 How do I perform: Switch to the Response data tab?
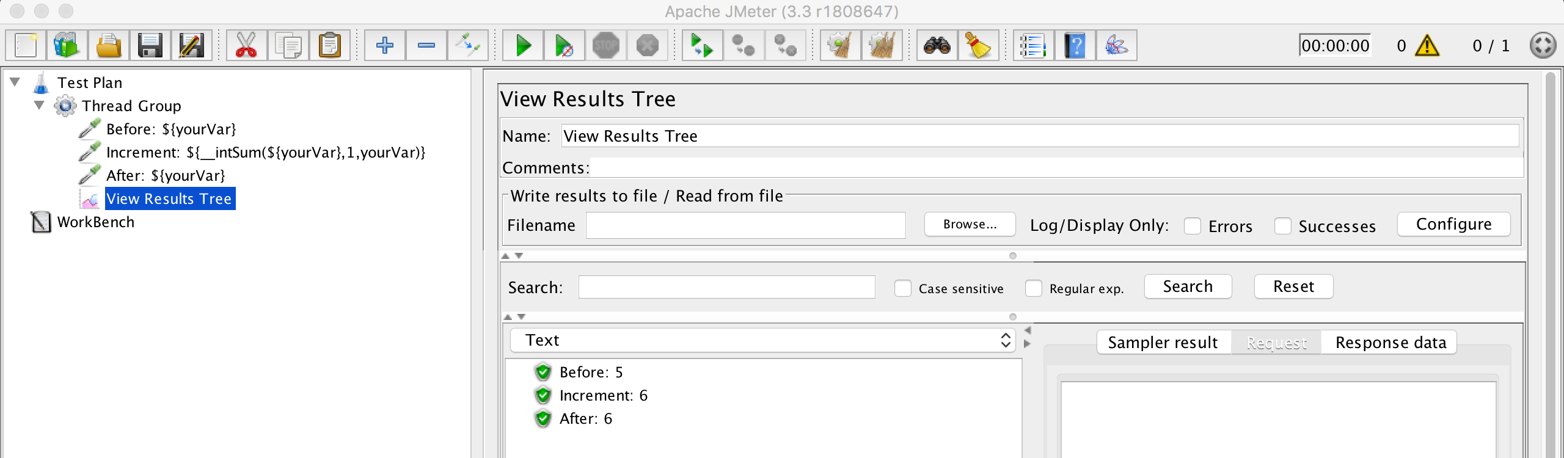tap(1390, 343)
